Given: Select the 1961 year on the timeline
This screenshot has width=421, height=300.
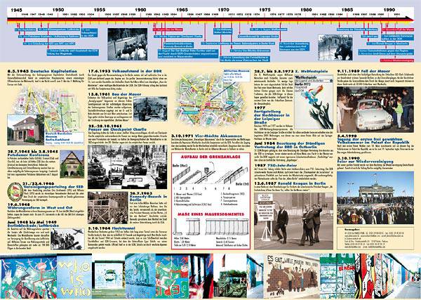Looking at the screenshot, I should pos(148,13).
